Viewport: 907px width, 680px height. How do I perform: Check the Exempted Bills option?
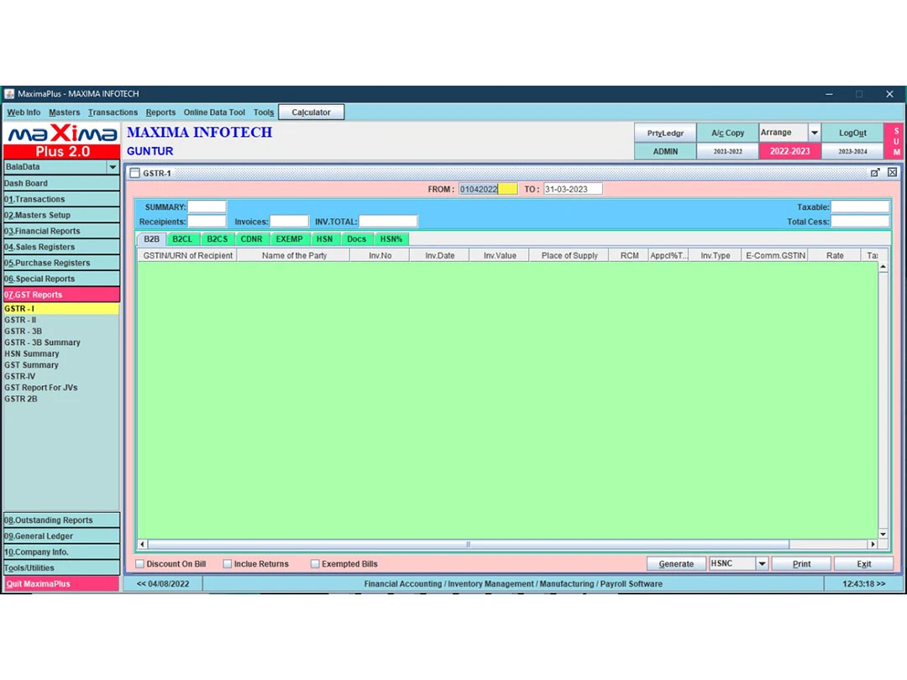pos(316,564)
